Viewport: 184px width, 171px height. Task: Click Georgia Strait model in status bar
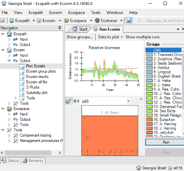151,168
